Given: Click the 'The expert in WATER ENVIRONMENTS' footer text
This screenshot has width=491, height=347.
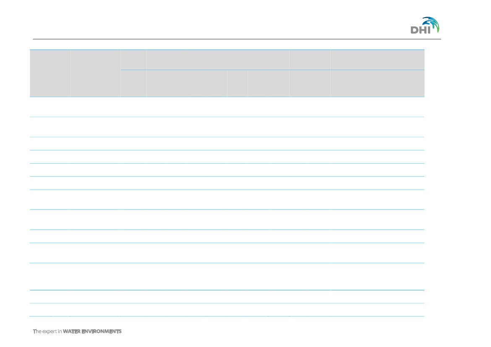Looking at the screenshot, I should [x=77, y=331].
